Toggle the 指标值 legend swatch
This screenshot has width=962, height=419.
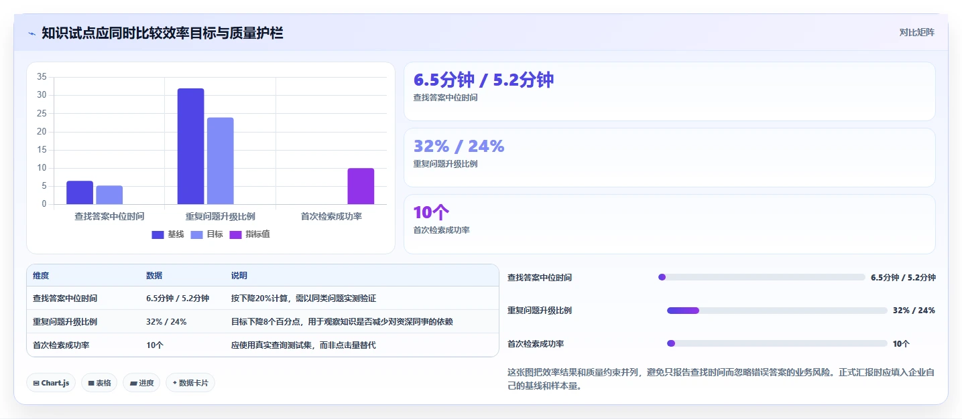point(236,234)
